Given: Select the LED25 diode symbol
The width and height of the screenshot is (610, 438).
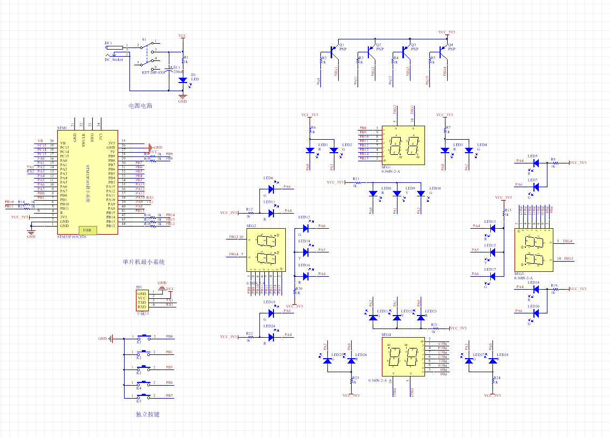Looking at the screenshot, I should (x=327, y=360).
